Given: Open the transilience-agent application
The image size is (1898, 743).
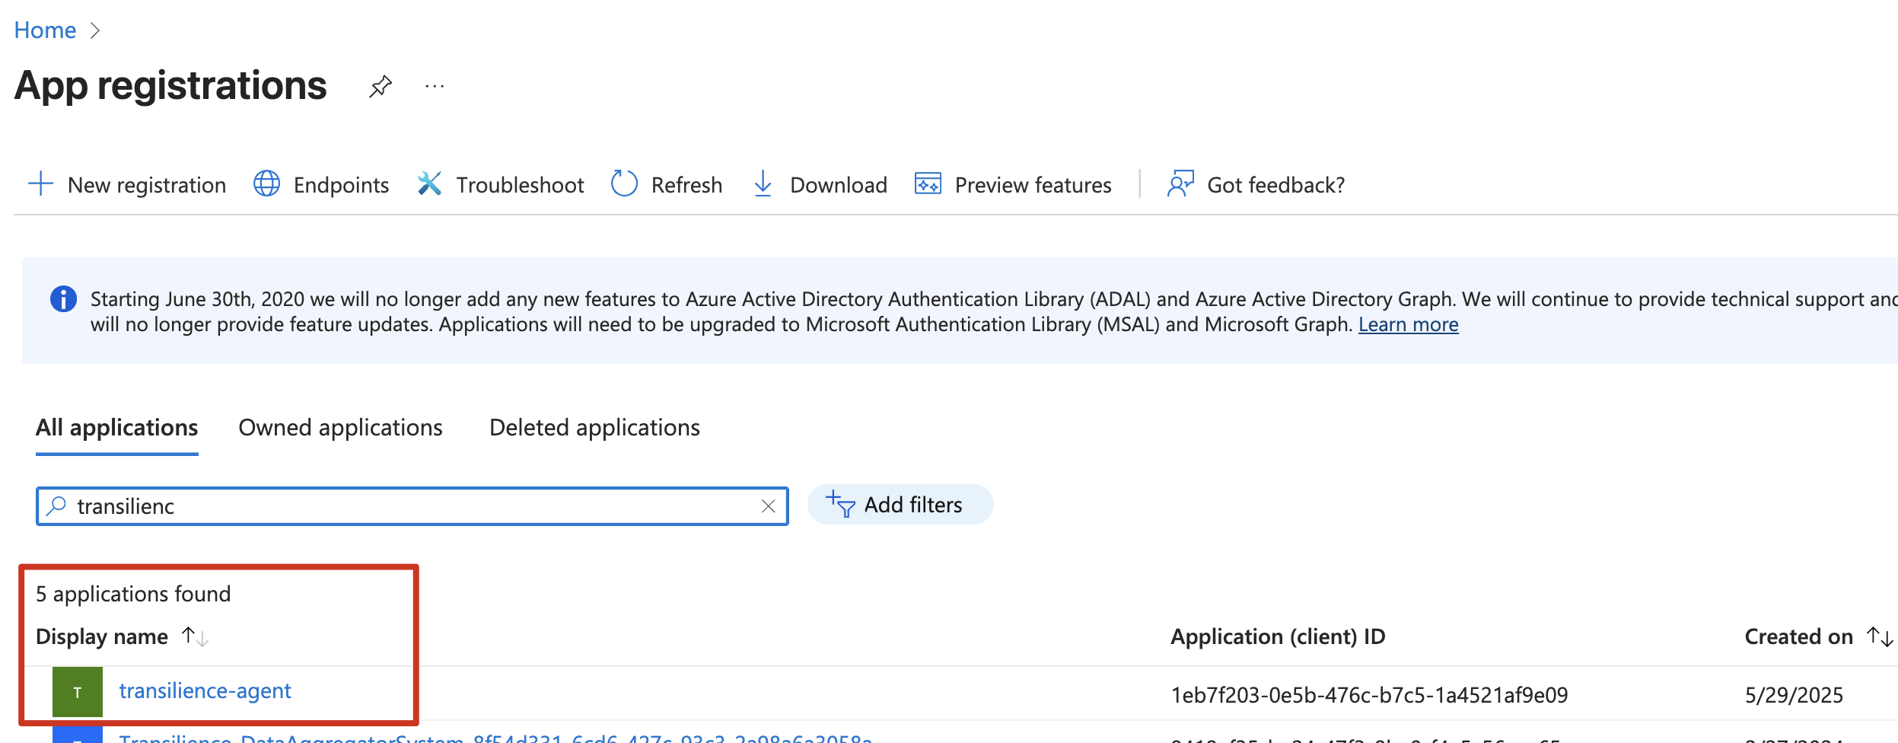Looking at the screenshot, I should [x=205, y=691].
